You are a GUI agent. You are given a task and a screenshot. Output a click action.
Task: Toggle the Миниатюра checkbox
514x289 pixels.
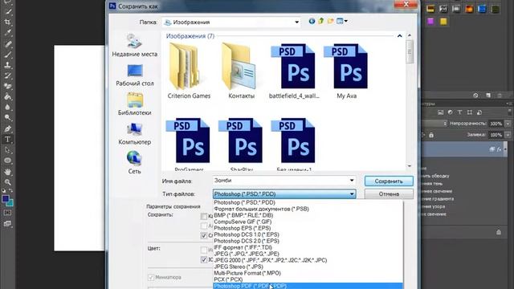click(x=151, y=277)
